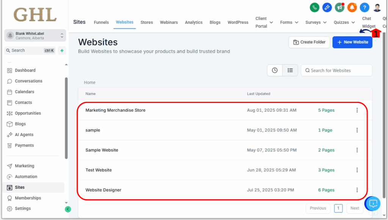Open Contacts in sidebar
The width and height of the screenshot is (388, 220).
coord(23,102)
